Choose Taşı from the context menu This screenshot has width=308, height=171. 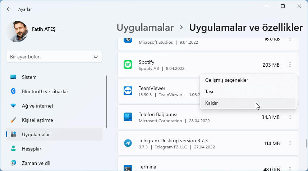click(x=248, y=92)
